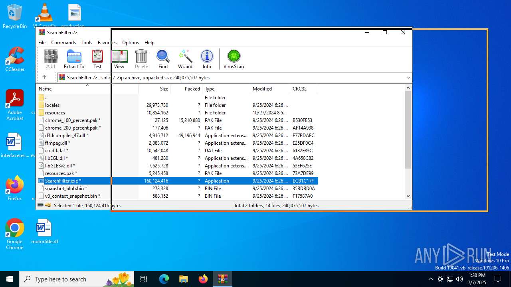Open the File menu
This screenshot has width=511, height=287.
(x=42, y=43)
